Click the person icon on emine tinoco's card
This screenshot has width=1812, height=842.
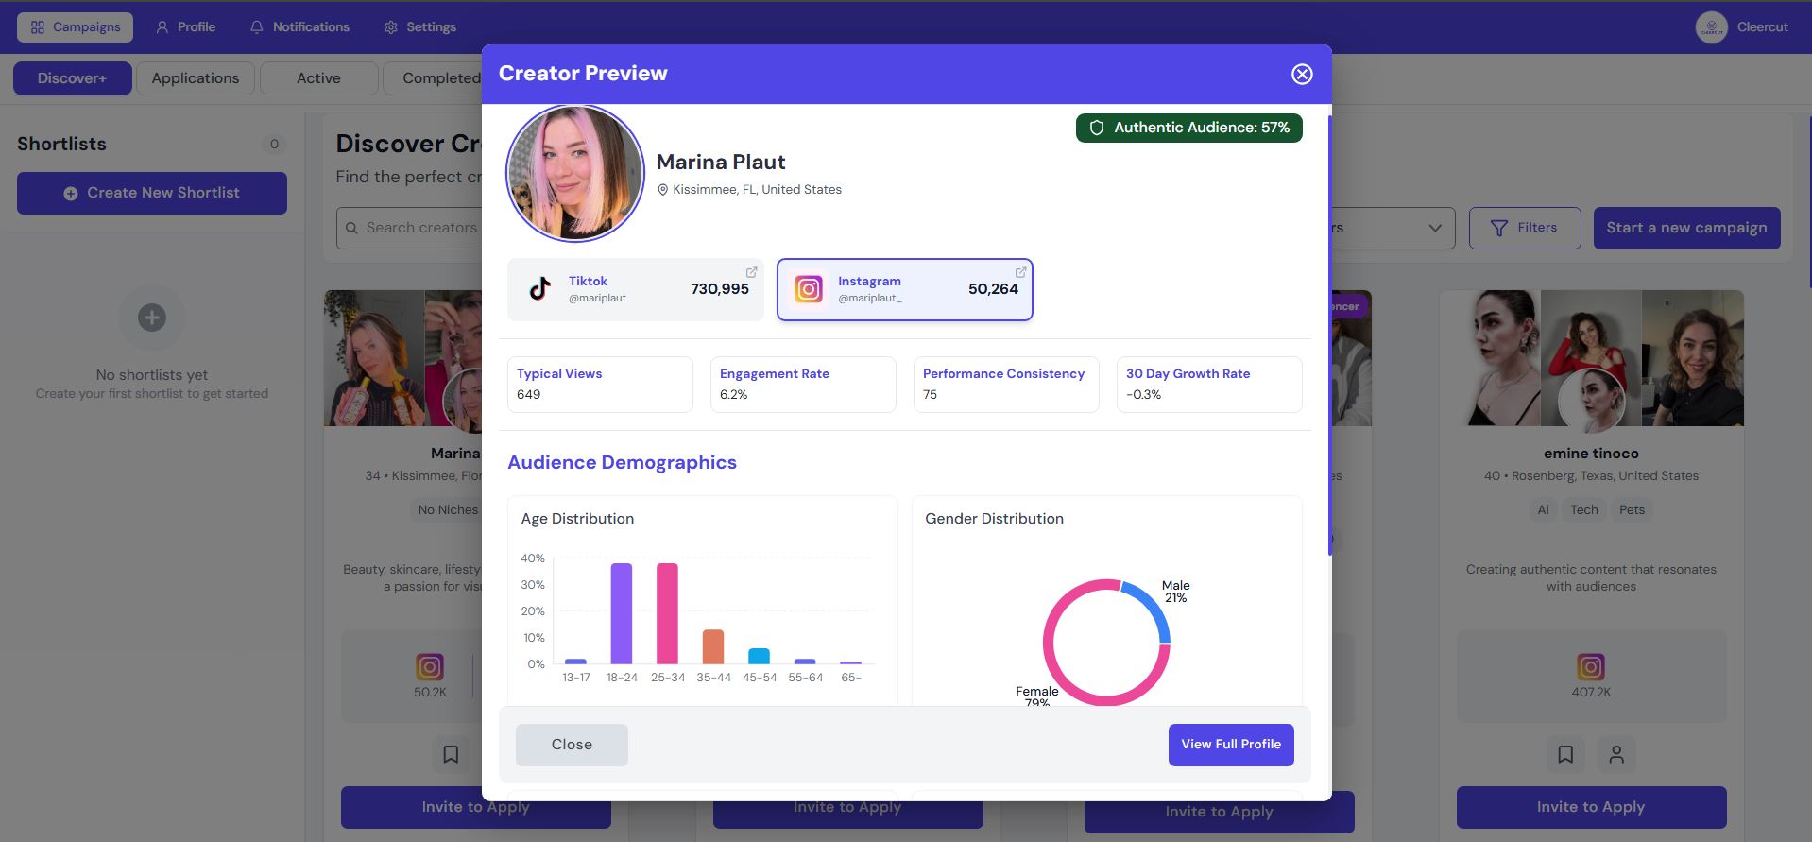tap(1616, 754)
